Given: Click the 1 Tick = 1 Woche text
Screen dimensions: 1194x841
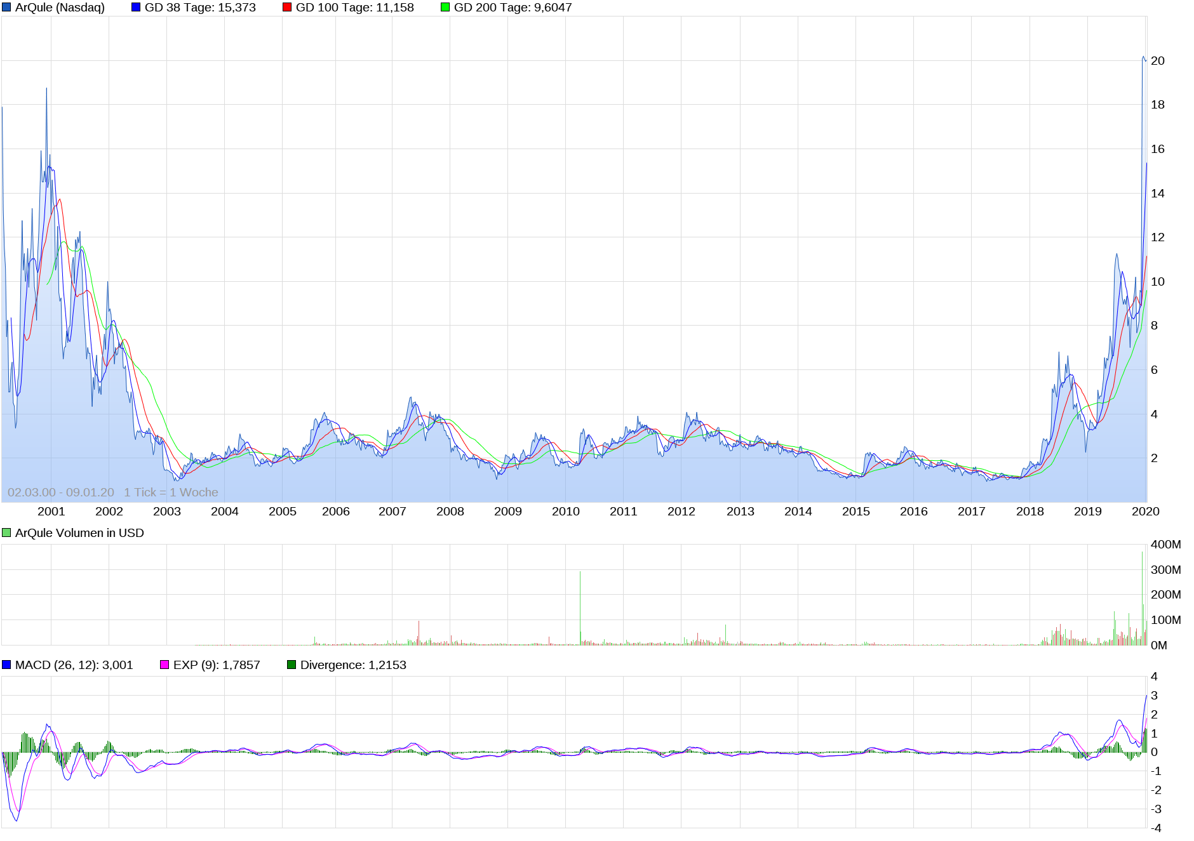Looking at the screenshot, I should [x=172, y=491].
